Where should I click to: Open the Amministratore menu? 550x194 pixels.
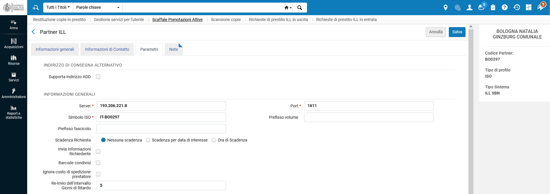point(14,94)
